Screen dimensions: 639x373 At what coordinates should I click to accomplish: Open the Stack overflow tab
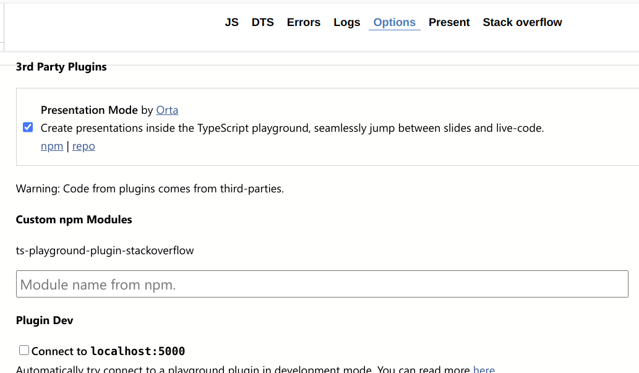coord(522,22)
